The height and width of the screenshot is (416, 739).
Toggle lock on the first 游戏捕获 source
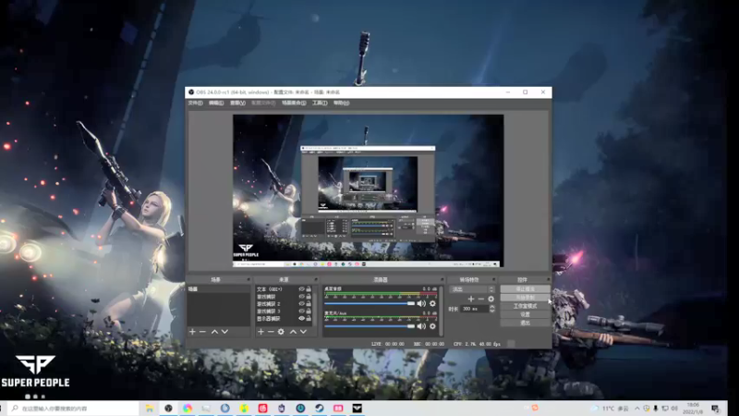309,297
